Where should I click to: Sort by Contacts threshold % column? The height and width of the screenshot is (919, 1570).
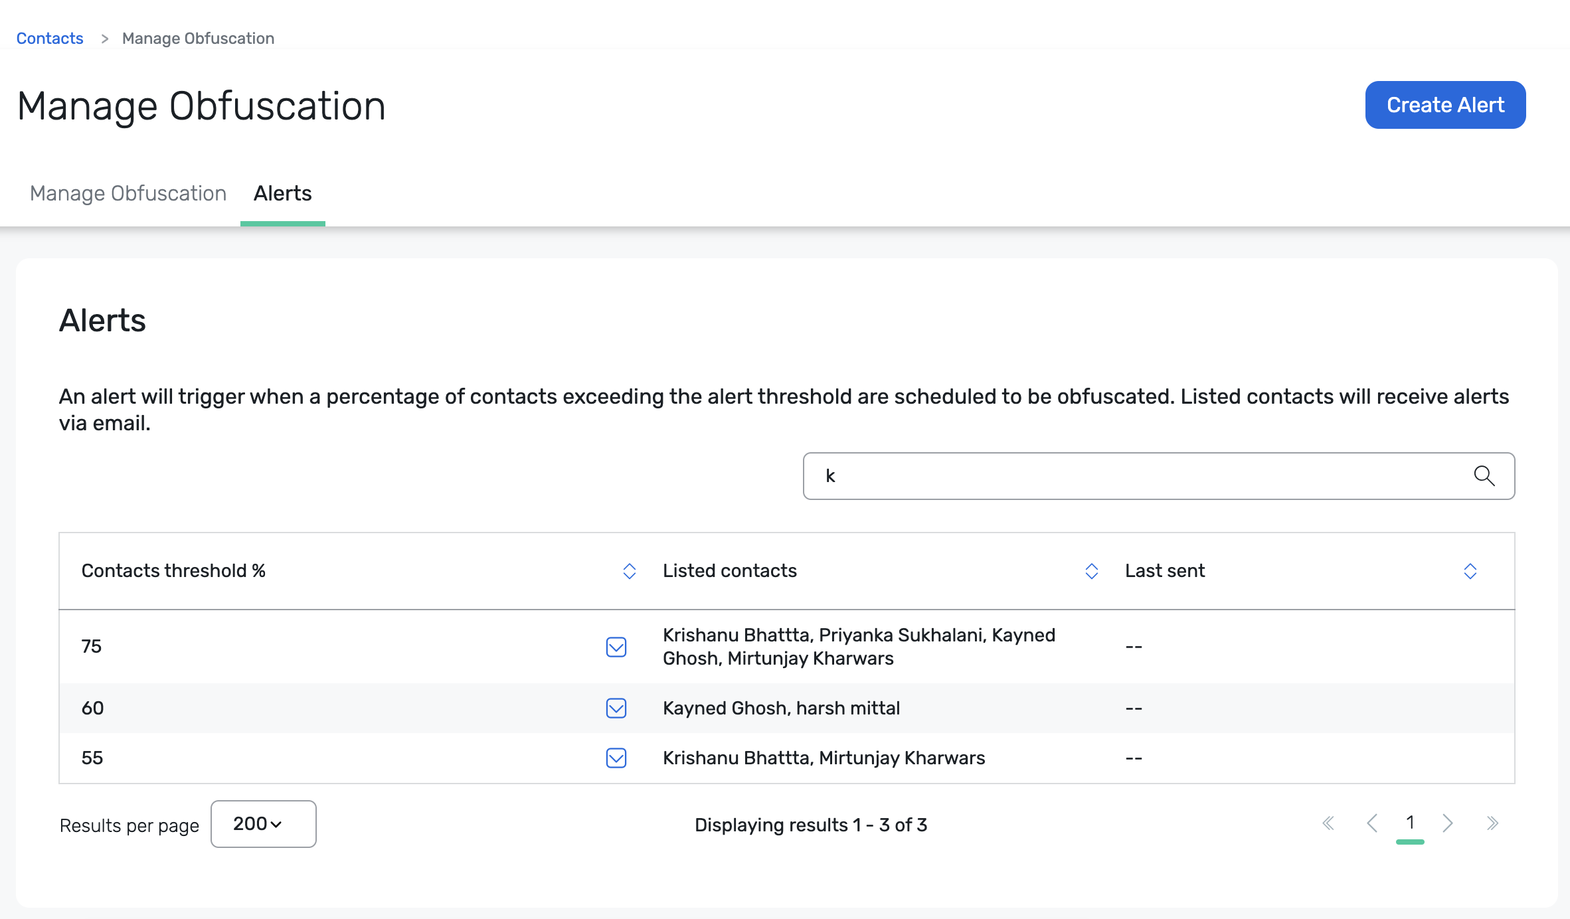point(629,571)
